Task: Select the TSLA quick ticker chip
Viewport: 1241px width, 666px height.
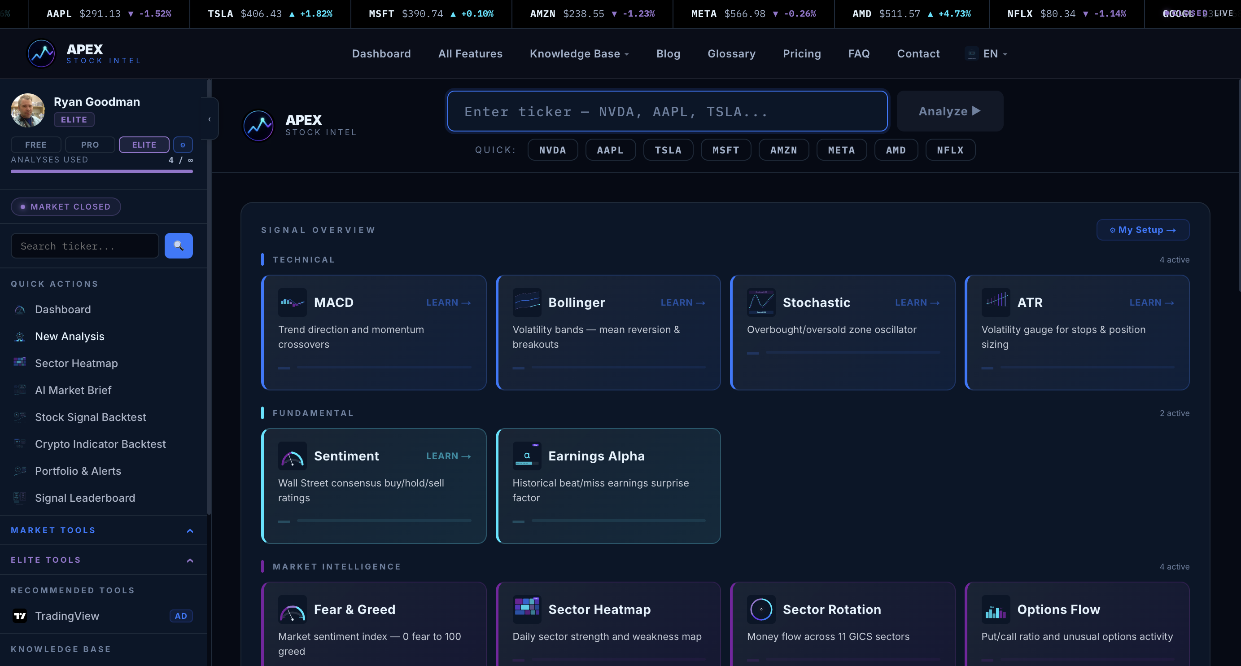Action: [668, 150]
